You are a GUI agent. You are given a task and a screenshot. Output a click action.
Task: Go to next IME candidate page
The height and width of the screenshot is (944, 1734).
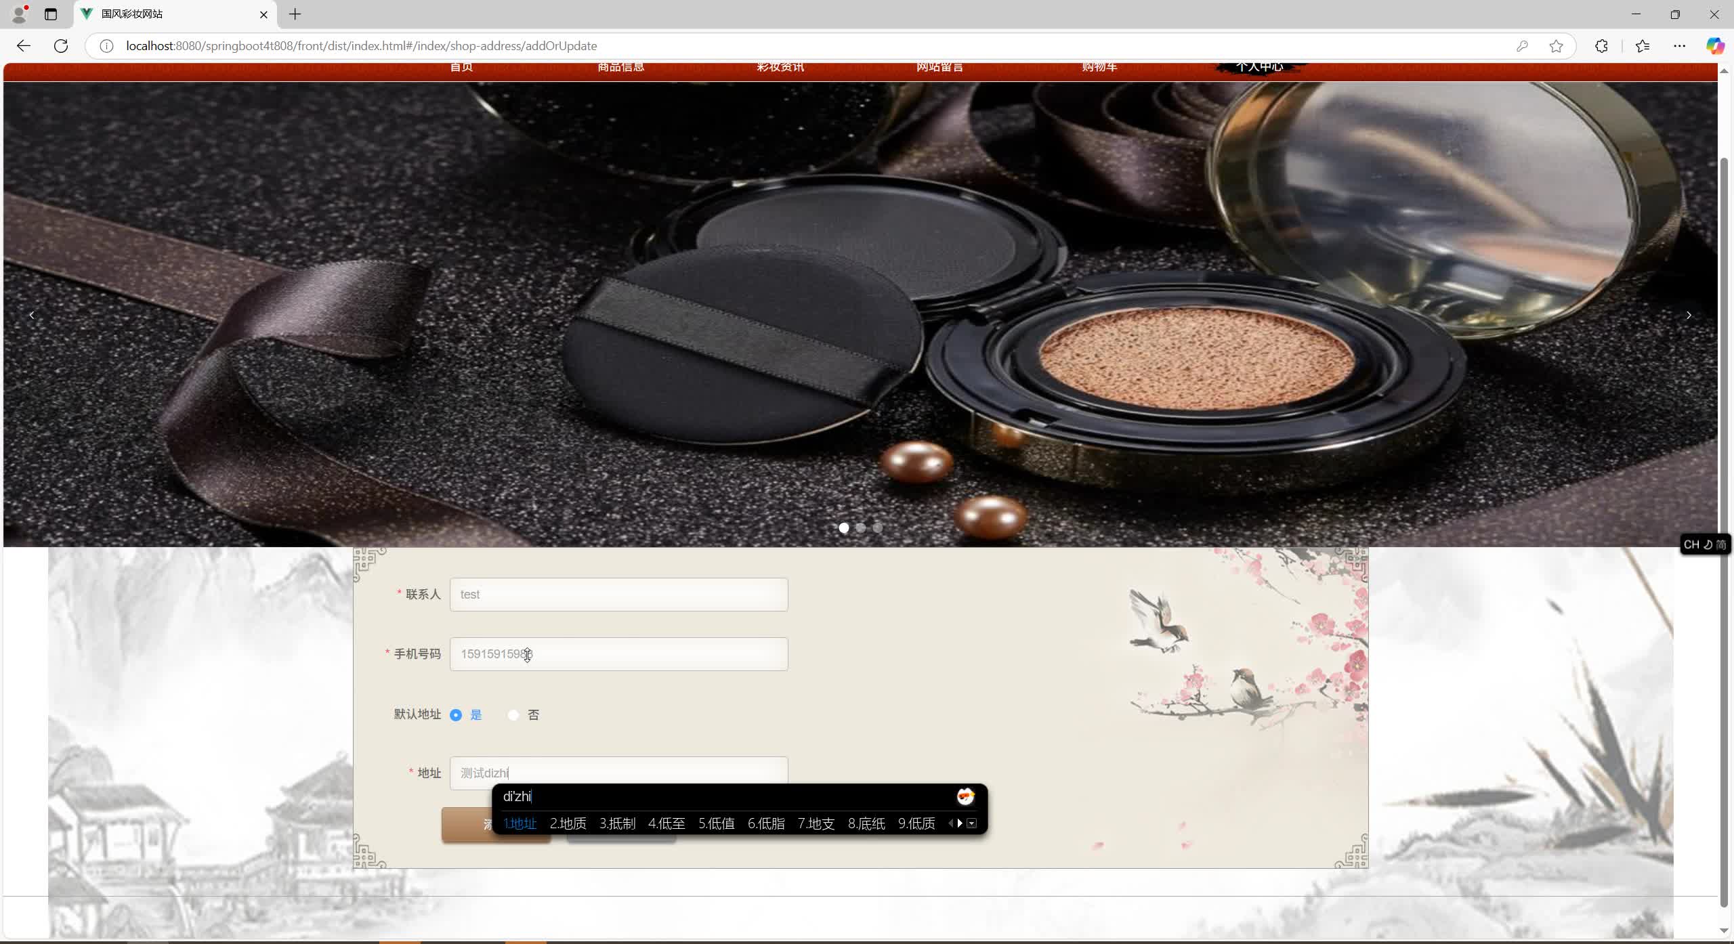point(960,823)
